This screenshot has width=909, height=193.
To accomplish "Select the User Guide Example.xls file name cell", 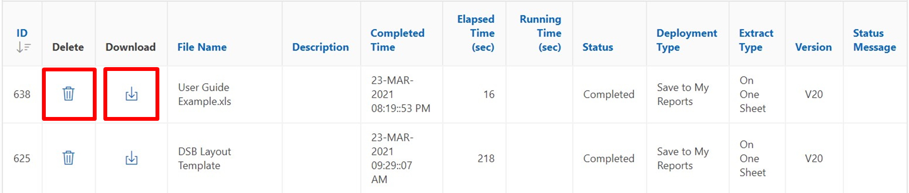I will (204, 94).
